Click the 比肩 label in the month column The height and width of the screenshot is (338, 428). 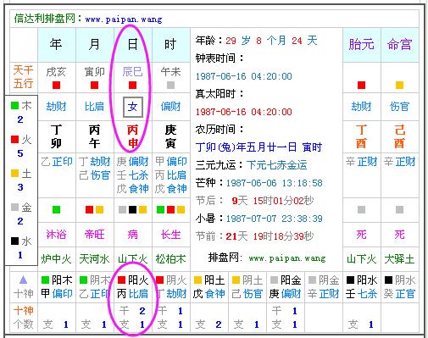click(x=94, y=107)
